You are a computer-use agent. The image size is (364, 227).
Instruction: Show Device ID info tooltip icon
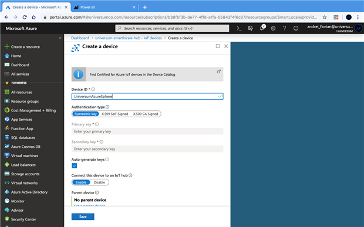(x=93, y=89)
